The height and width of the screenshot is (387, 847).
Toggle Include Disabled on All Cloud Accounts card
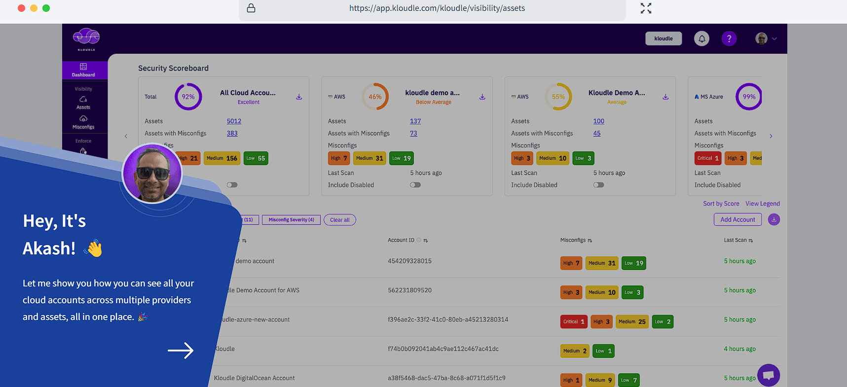click(232, 185)
